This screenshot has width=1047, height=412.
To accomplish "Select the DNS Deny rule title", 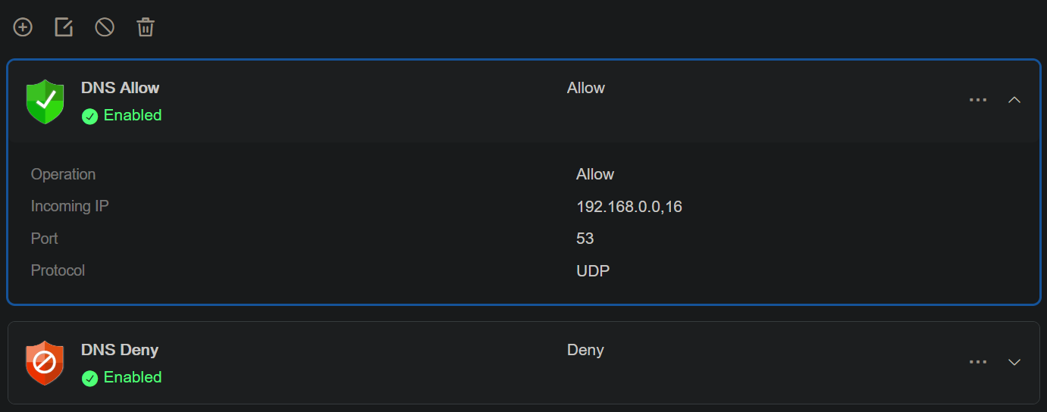I will (120, 350).
